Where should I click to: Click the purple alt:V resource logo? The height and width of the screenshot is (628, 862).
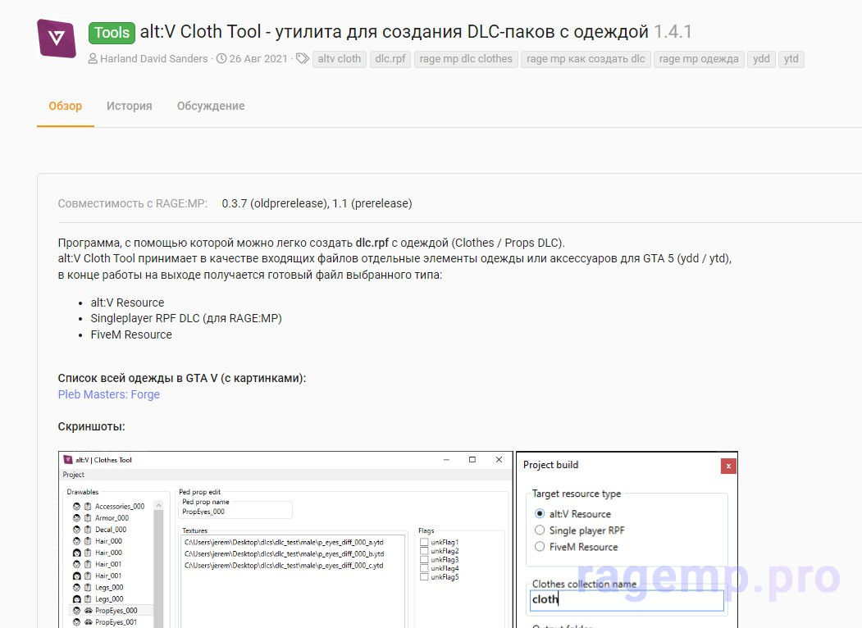(x=57, y=38)
